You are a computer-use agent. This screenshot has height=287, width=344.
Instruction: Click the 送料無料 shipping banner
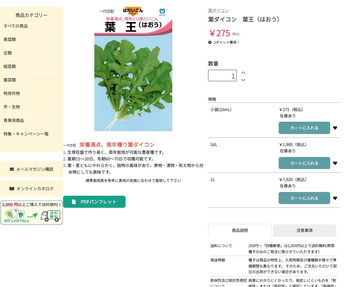pyautogui.click(x=32, y=212)
